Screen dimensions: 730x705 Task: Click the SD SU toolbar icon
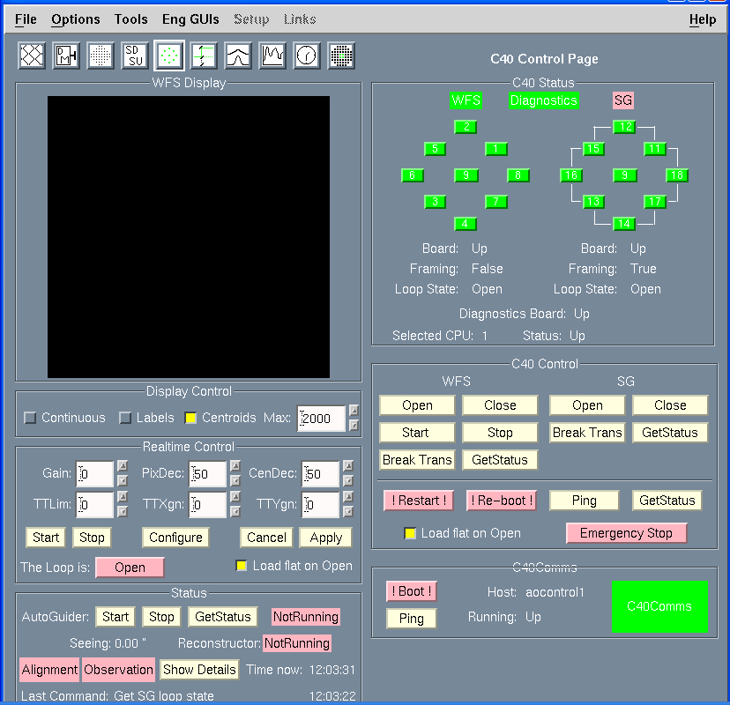(x=135, y=56)
